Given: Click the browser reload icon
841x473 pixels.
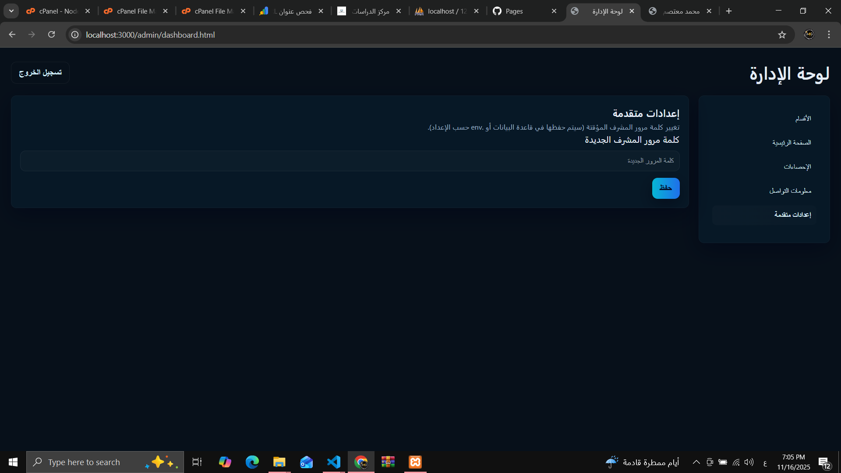Looking at the screenshot, I should pos(51,35).
